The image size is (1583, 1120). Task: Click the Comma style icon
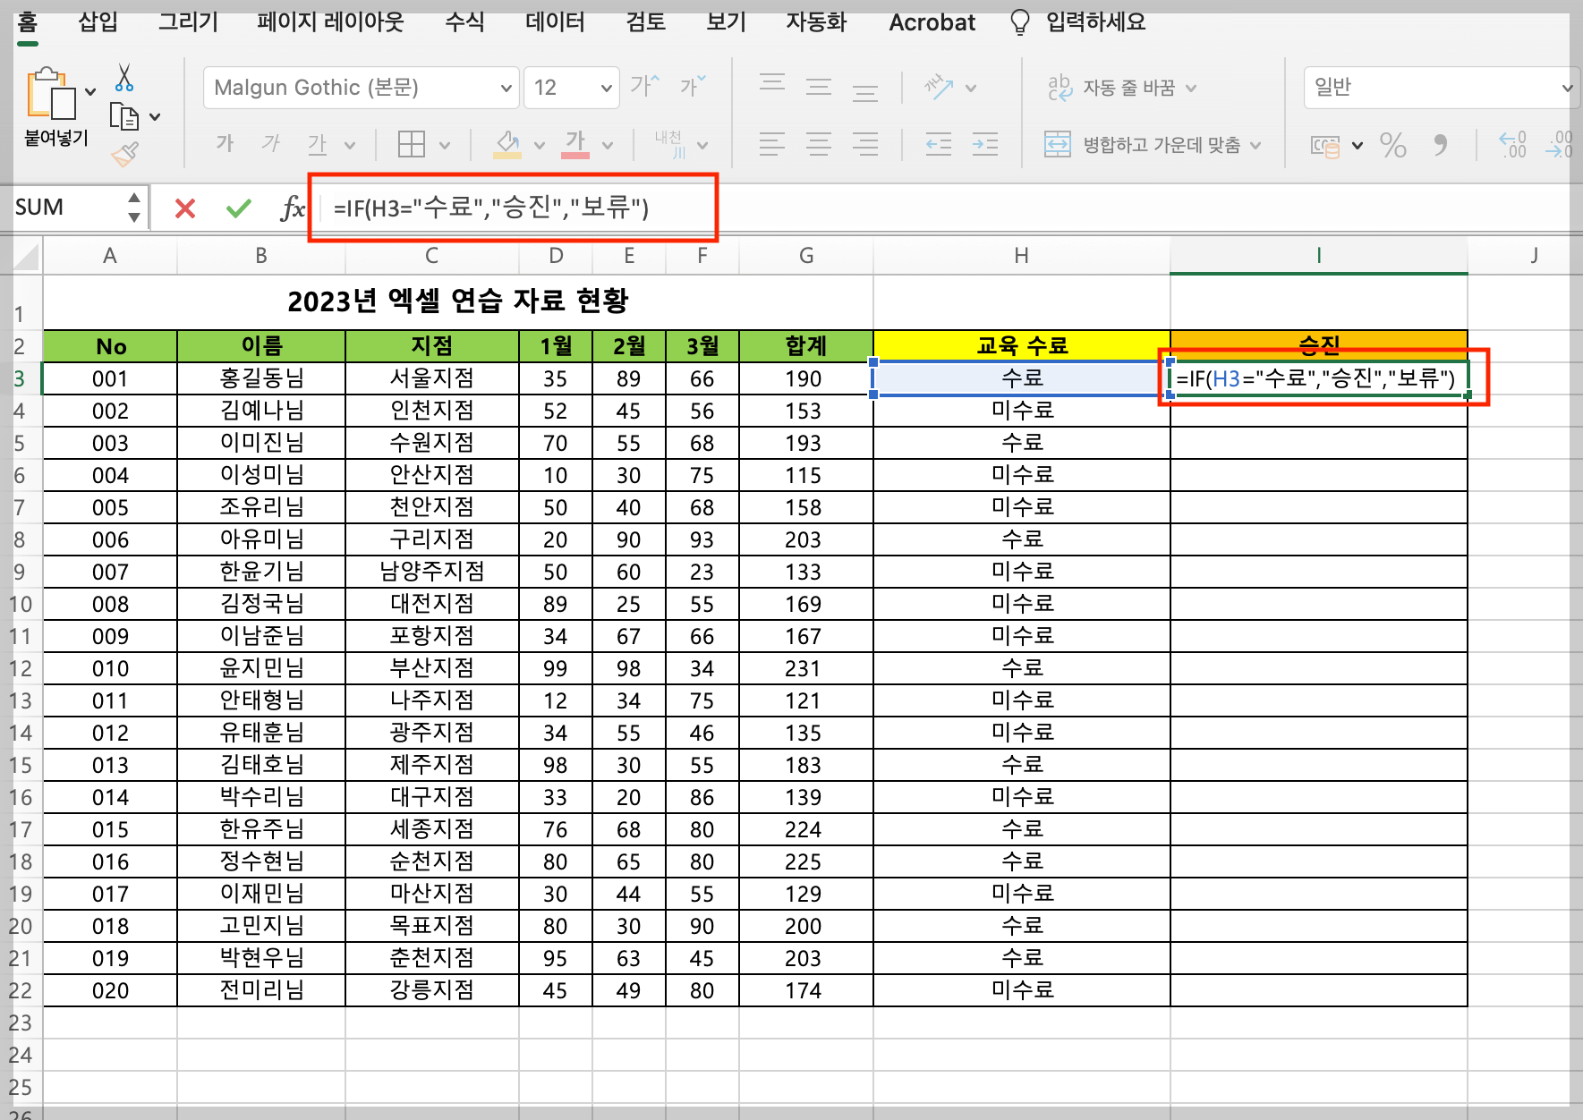(1439, 145)
